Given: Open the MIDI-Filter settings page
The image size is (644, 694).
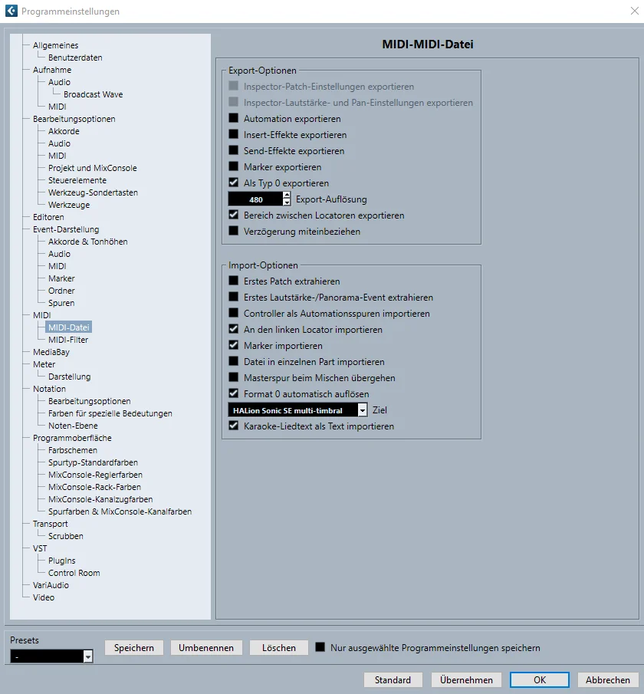Looking at the screenshot, I should click(68, 340).
